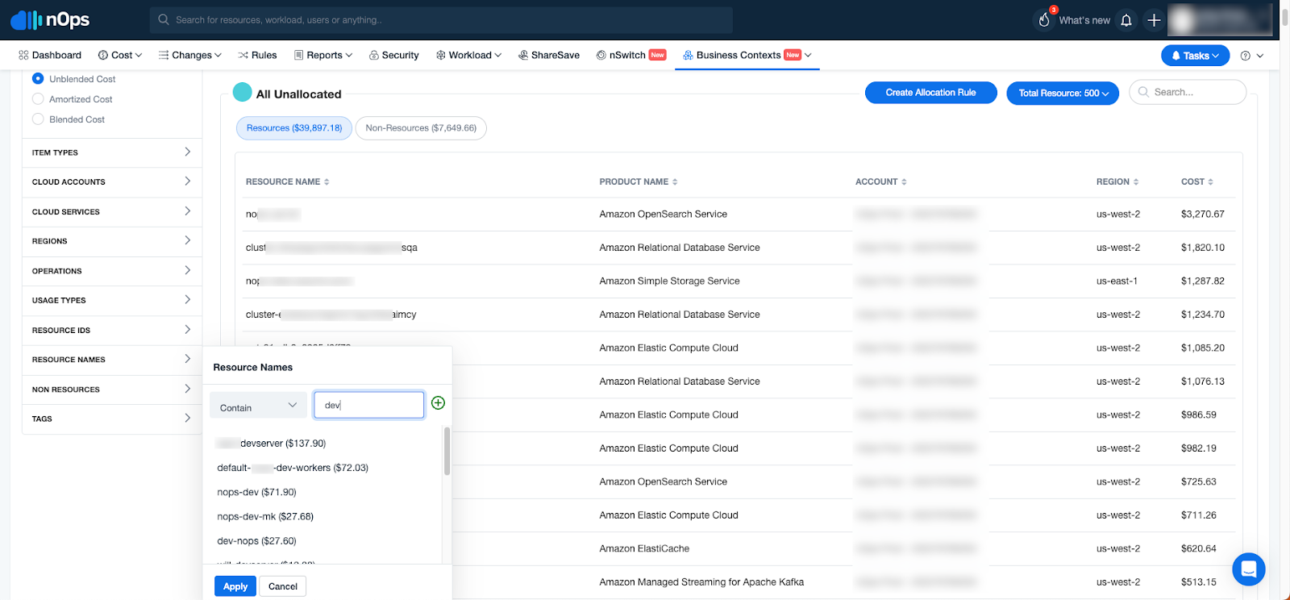Click the nOps logo
Image resolution: width=1290 pixels, height=600 pixels.
50,19
